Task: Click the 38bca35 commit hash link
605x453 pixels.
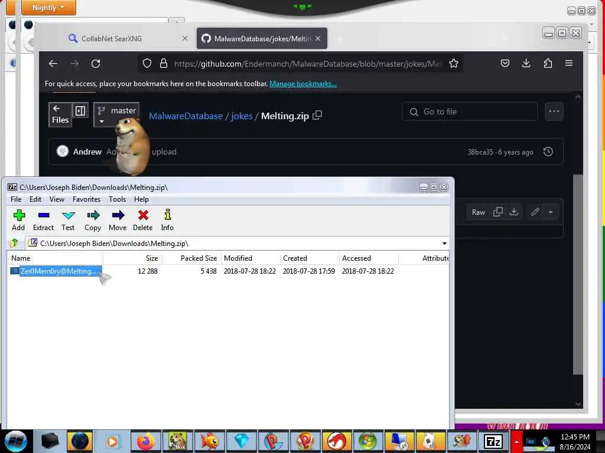Action: pyautogui.click(x=480, y=152)
